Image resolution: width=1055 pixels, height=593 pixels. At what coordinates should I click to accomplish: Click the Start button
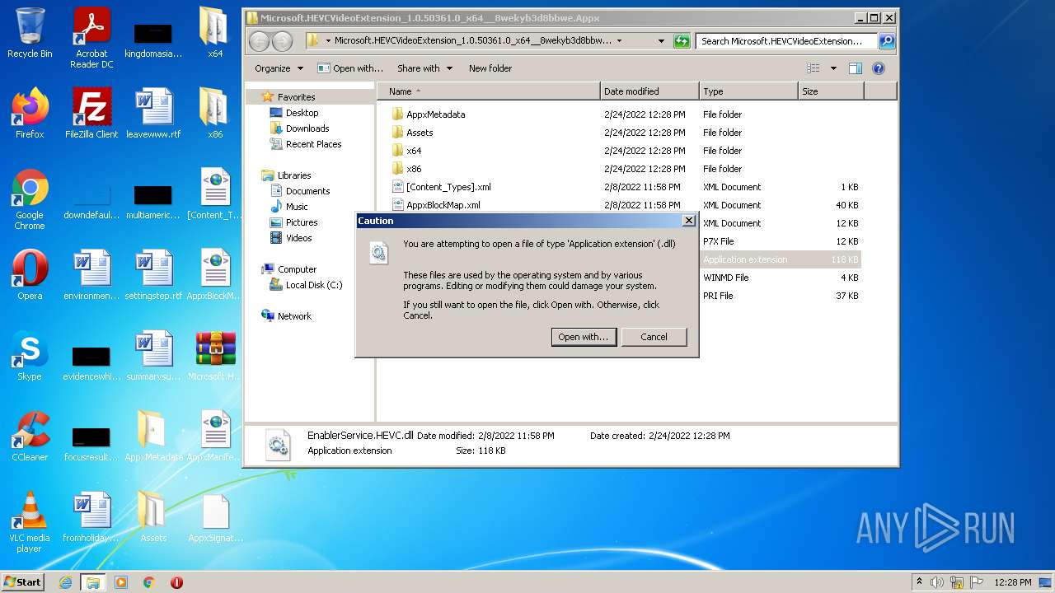tap(23, 581)
